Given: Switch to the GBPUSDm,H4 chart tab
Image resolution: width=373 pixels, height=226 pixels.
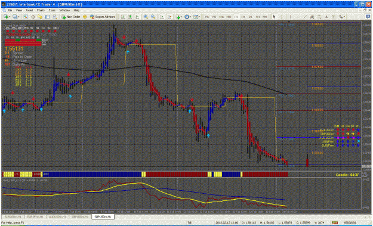Looking at the screenshot, I should pos(81,216).
